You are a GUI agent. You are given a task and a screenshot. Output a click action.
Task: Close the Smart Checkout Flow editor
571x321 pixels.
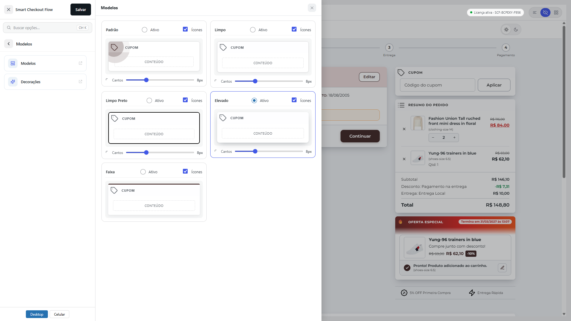(x=9, y=10)
